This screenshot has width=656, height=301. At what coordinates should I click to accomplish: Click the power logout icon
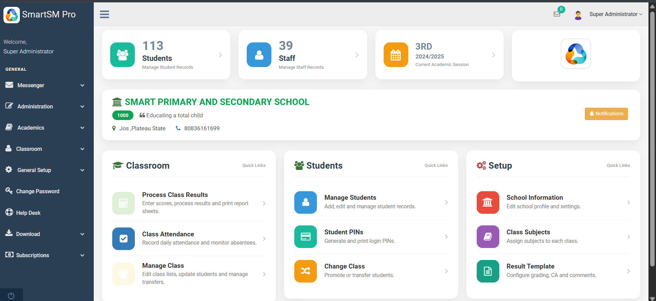[11, 296]
